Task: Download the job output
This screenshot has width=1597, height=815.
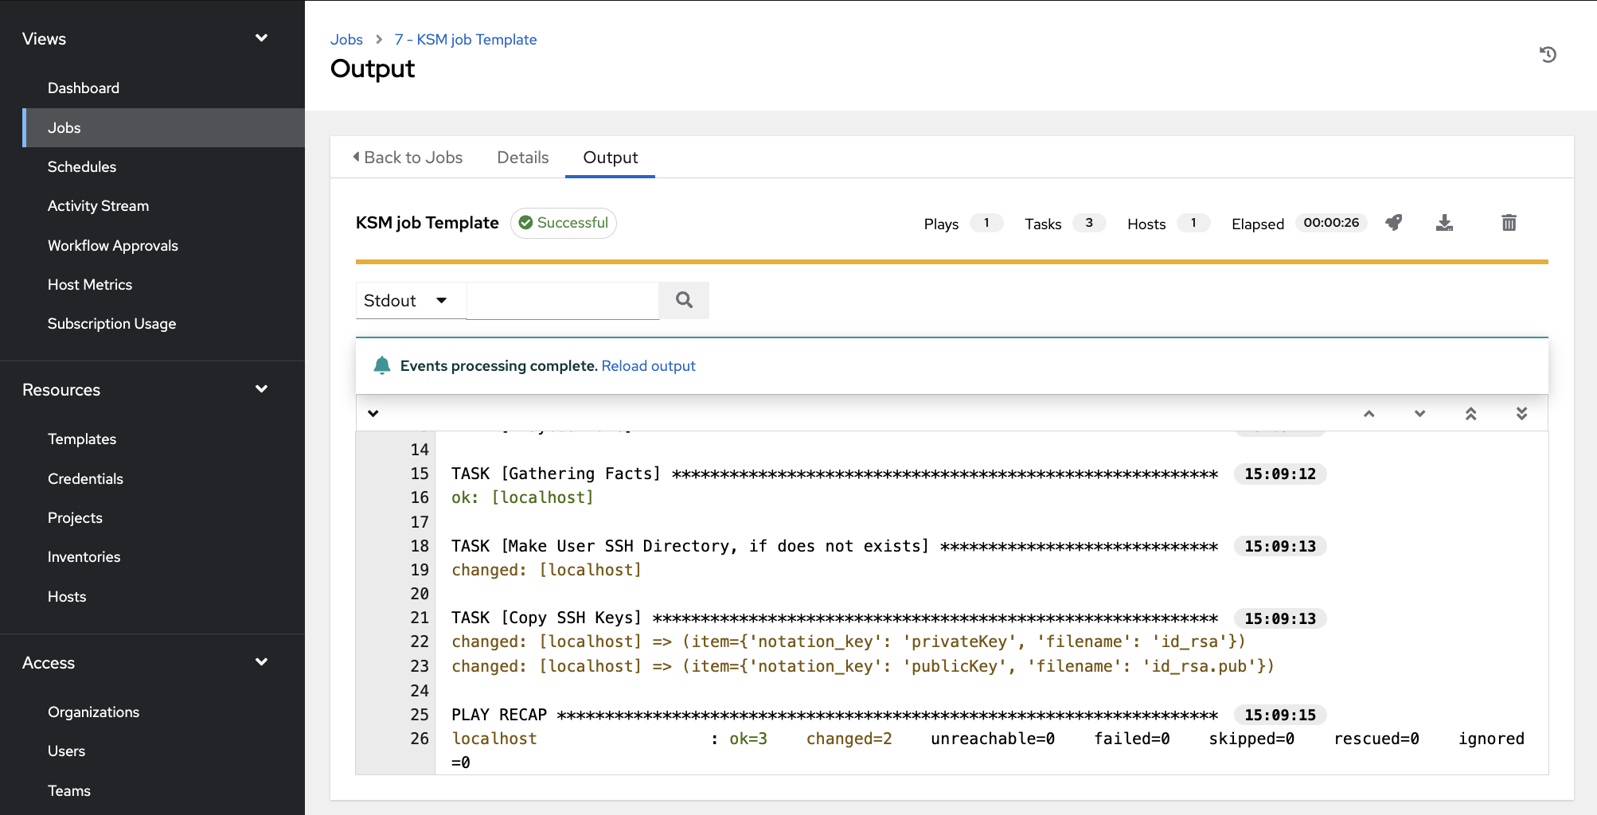Action: click(1444, 223)
